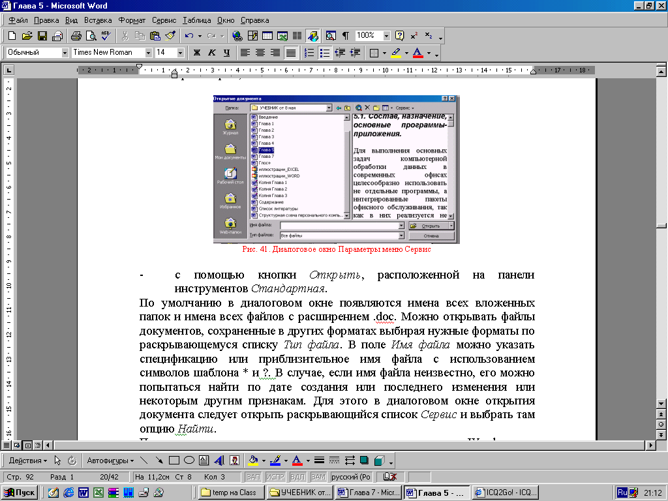
Task: Apply subscript with the x₂ icon
Action: (429, 36)
